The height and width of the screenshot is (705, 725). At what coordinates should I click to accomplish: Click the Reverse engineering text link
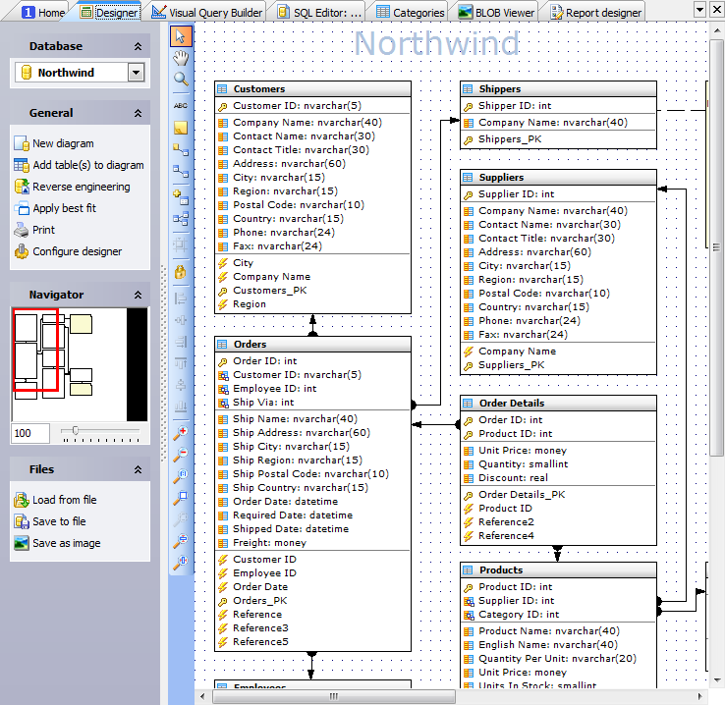click(82, 187)
